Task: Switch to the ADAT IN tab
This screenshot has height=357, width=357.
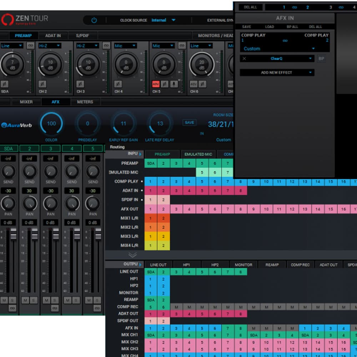Action: coord(53,36)
